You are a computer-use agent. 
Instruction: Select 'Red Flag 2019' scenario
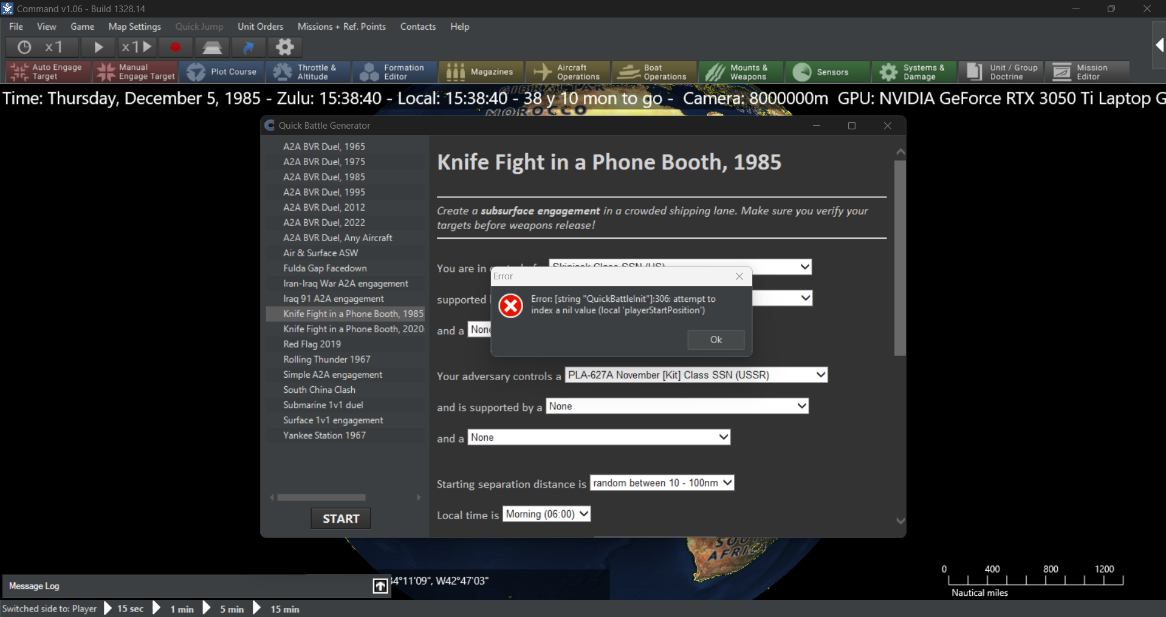(312, 344)
